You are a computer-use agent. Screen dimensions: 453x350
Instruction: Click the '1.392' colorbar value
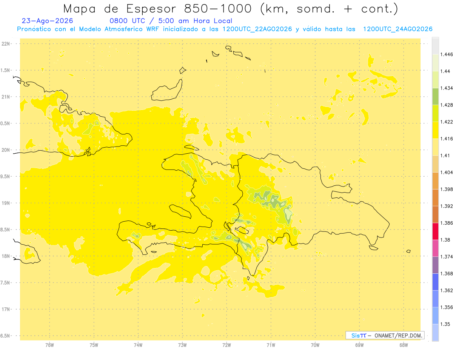click(x=447, y=206)
